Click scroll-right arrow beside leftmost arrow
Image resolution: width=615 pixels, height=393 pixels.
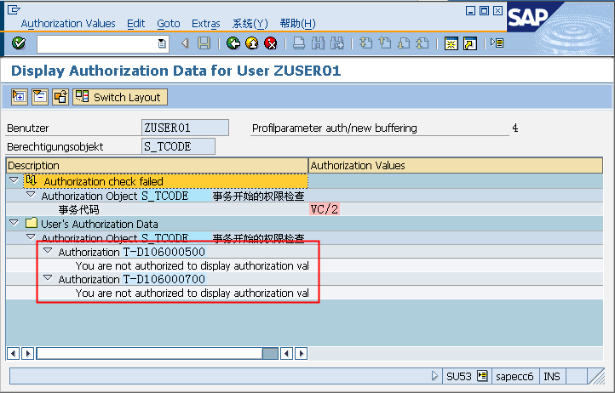(27, 353)
